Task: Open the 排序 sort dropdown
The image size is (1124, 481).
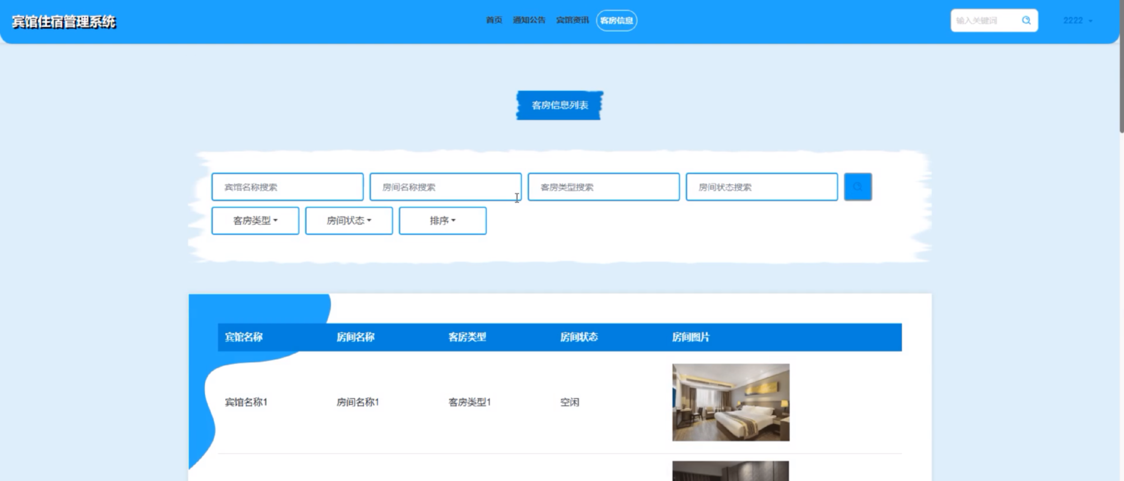Action: click(x=442, y=221)
